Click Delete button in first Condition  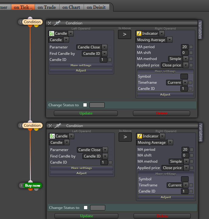[x=162, y=113]
